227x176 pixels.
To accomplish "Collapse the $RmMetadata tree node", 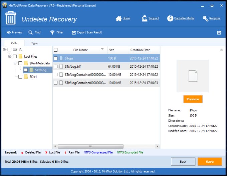I will pyautogui.click(x=15, y=63).
